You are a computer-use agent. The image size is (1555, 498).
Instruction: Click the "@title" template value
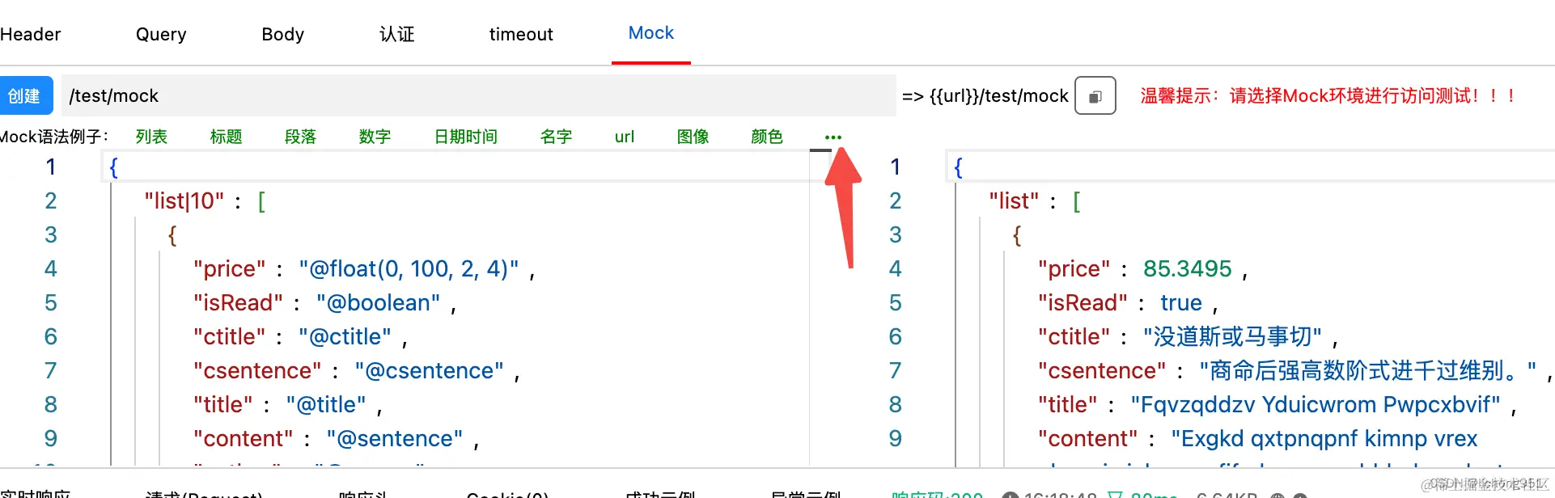point(326,404)
